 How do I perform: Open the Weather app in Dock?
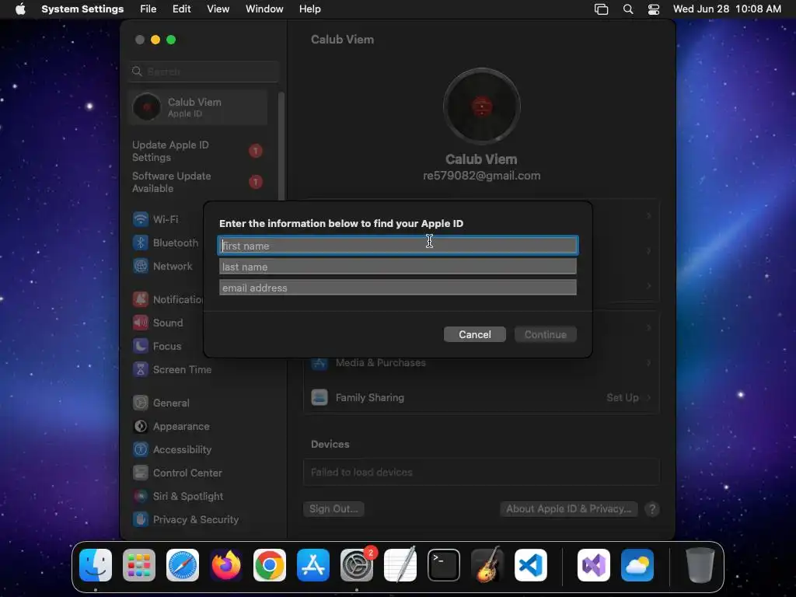(637, 565)
